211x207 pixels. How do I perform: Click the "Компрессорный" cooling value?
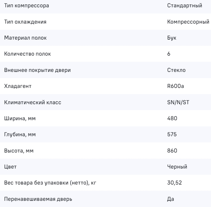pyautogui.click(x=188, y=22)
